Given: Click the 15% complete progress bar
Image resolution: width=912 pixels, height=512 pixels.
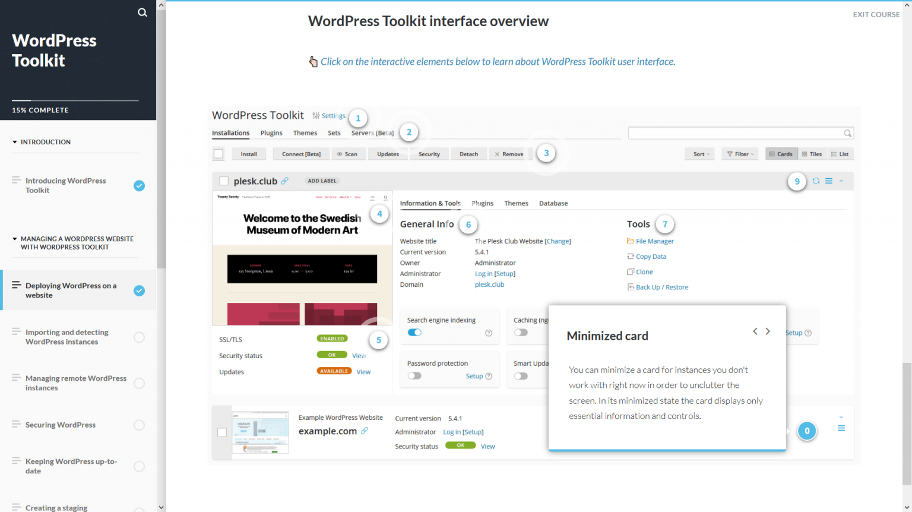Looking at the screenshot, I should (75, 100).
